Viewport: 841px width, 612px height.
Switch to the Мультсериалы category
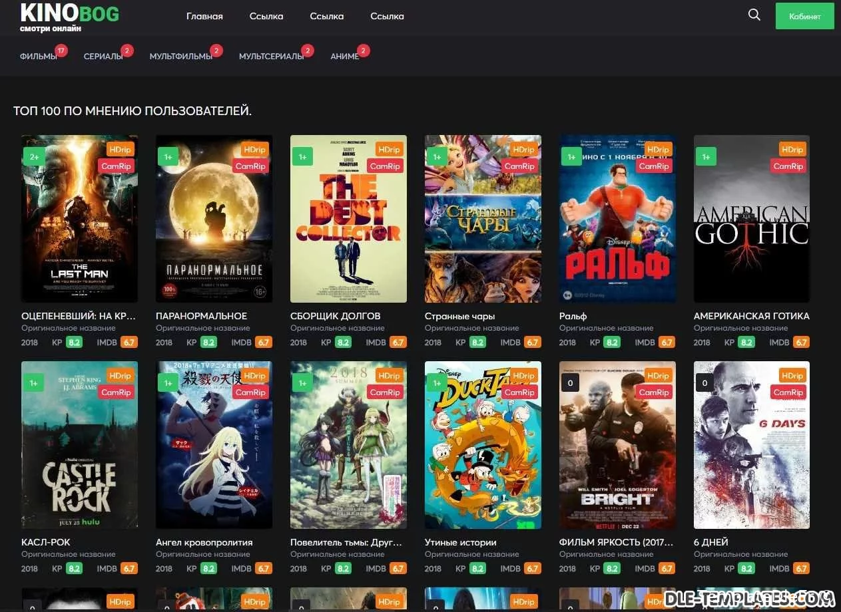coord(271,57)
